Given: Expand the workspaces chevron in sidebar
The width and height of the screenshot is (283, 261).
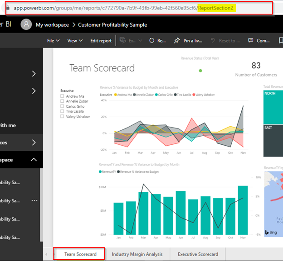Looking at the screenshot, I should pos(34,142).
